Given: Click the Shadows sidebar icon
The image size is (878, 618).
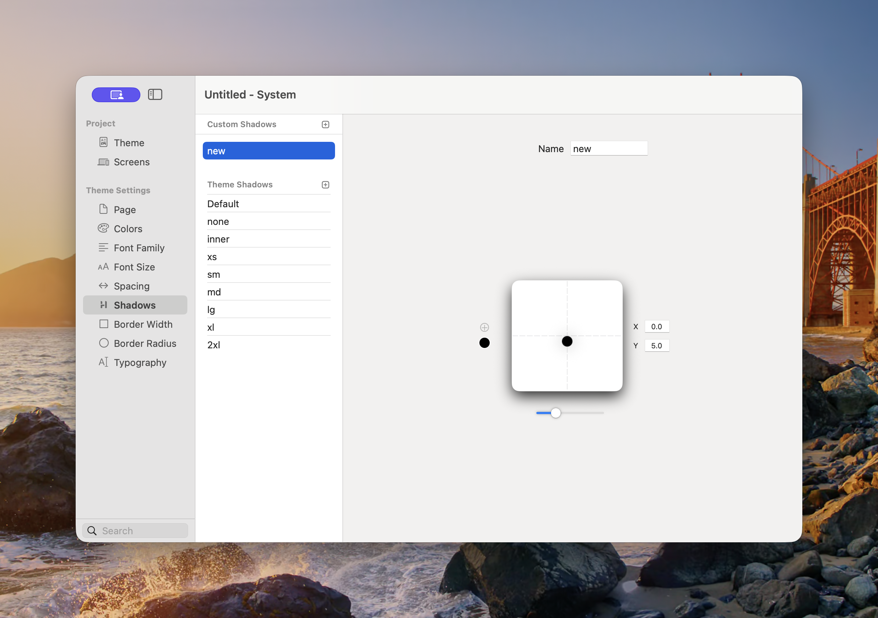Looking at the screenshot, I should point(103,305).
